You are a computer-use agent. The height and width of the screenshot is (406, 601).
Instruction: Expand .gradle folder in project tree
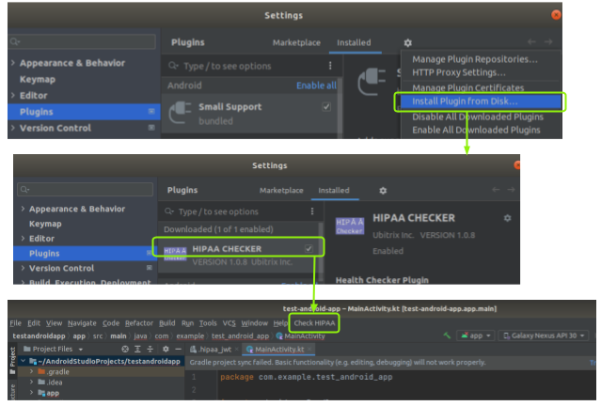click(31, 371)
